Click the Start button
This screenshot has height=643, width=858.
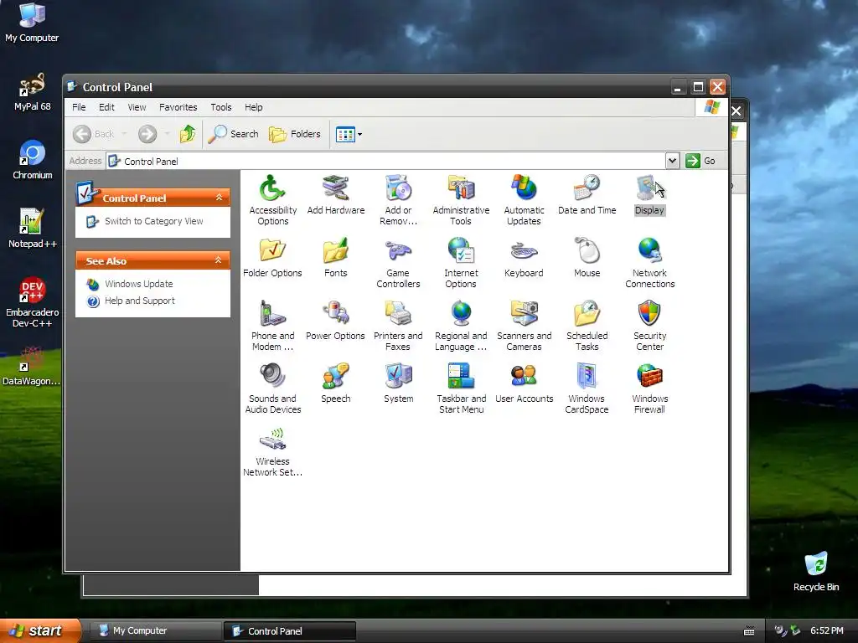[39, 630]
